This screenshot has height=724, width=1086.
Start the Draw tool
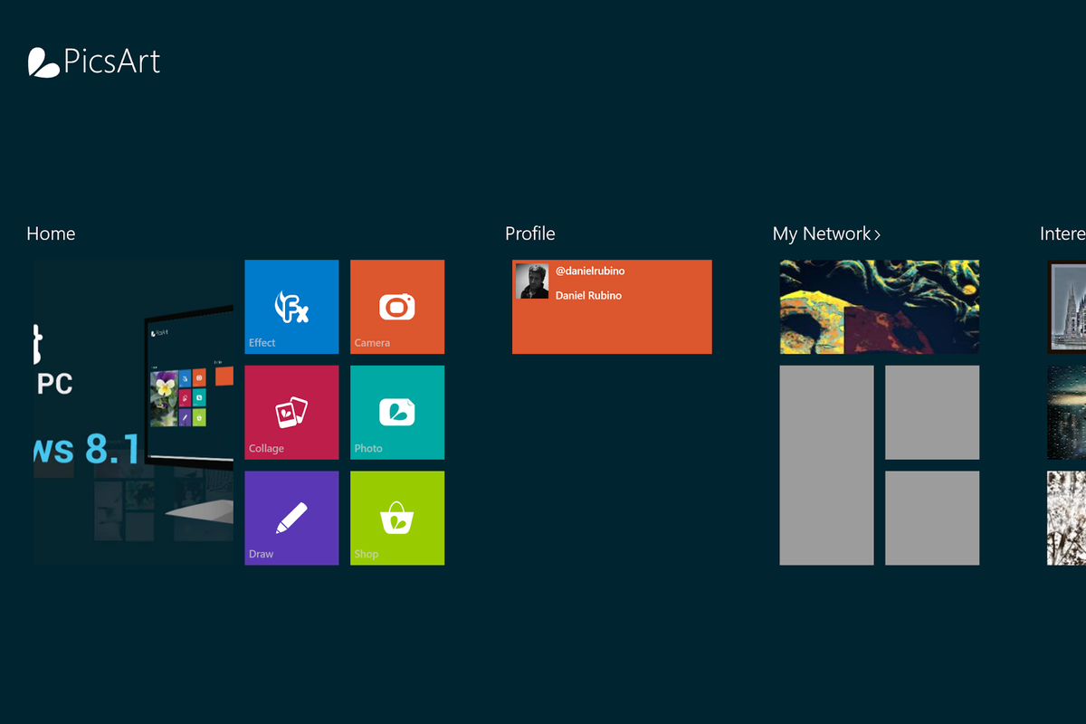point(291,518)
